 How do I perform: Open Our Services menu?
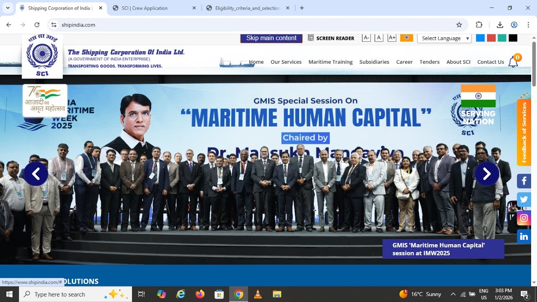[x=286, y=62]
